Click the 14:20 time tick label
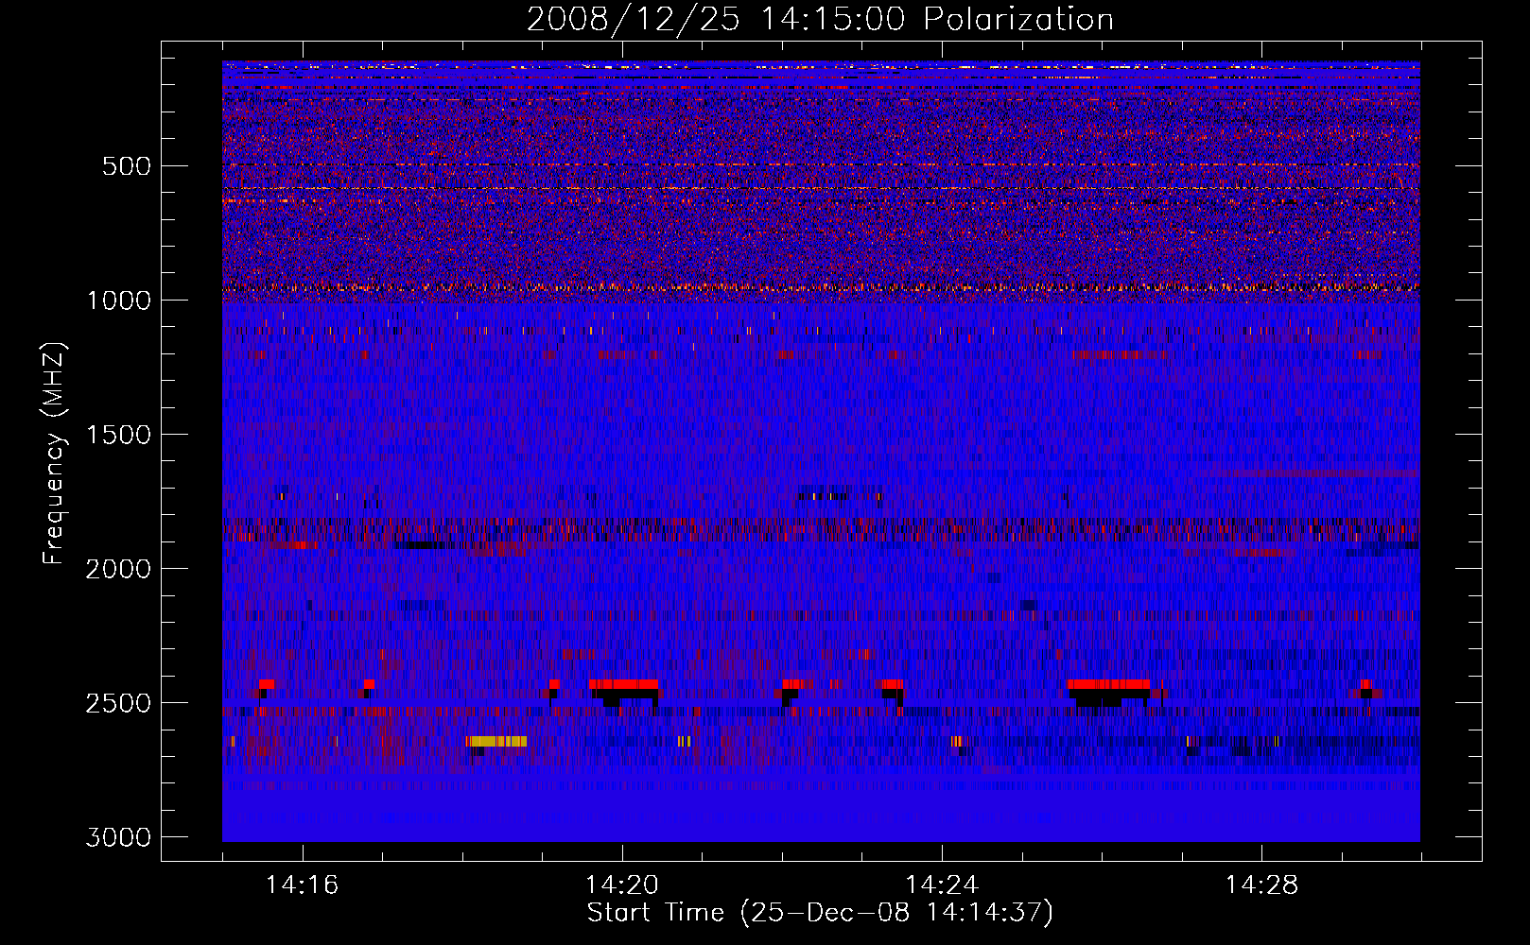The height and width of the screenshot is (945, 1530). tap(621, 885)
